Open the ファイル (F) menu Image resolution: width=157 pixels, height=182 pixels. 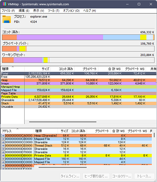click(8, 11)
